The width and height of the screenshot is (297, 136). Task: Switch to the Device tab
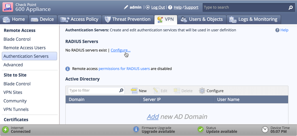click(x=43, y=19)
